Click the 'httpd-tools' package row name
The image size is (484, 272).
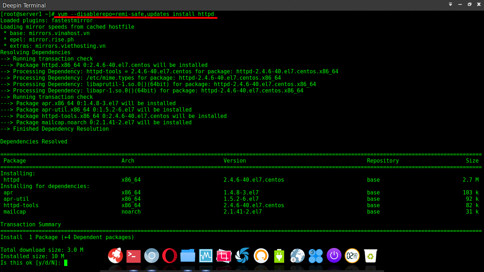tap(21, 205)
